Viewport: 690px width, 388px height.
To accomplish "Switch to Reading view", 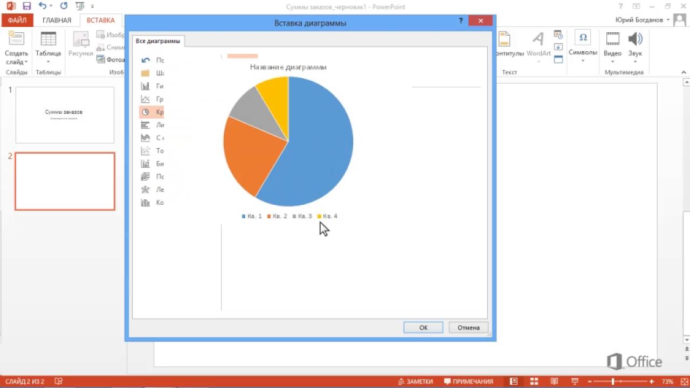I will pos(554,382).
